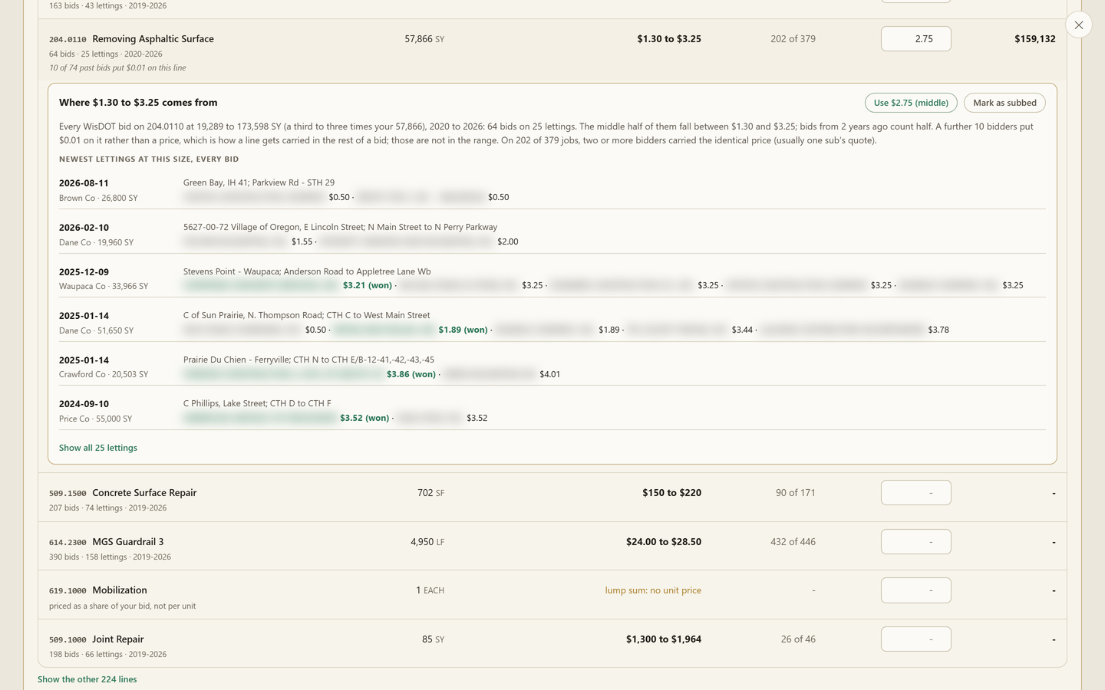Click the 'Where $1.30 to $3.25 comes from' heading

[138, 103]
